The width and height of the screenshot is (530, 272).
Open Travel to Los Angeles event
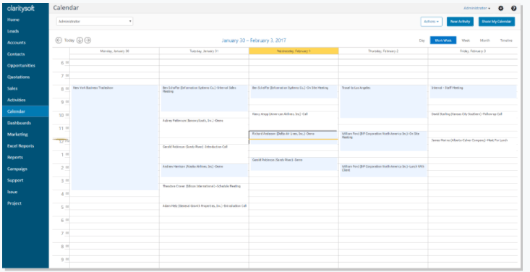pos(384,101)
